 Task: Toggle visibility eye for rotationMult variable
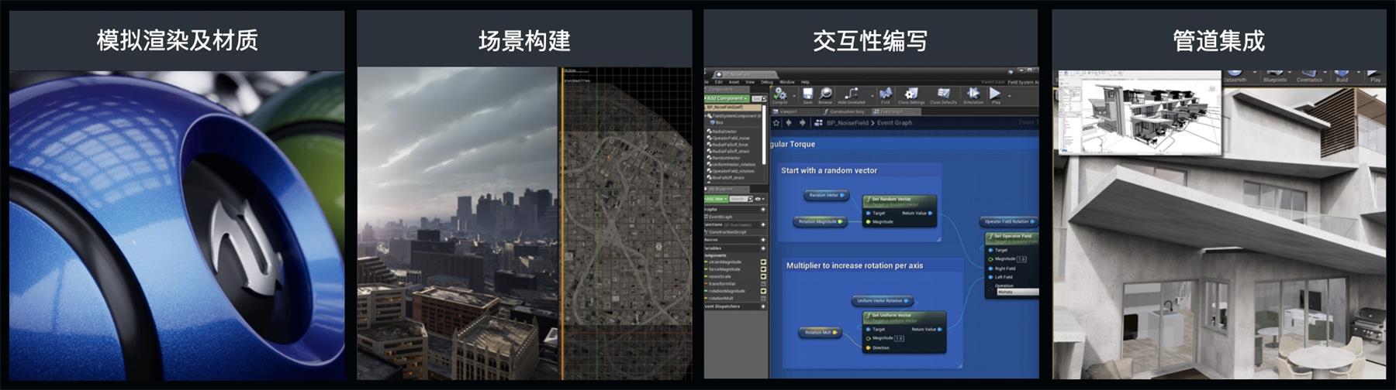(x=763, y=298)
